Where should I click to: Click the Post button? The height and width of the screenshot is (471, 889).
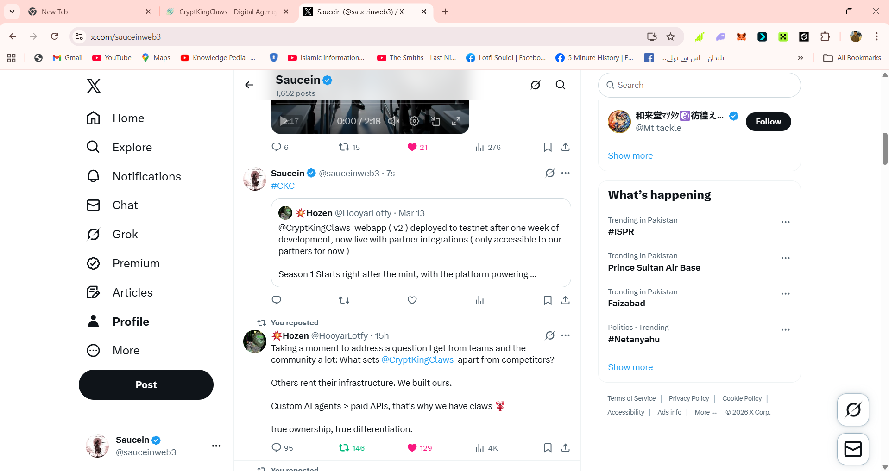[x=146, y=384]
